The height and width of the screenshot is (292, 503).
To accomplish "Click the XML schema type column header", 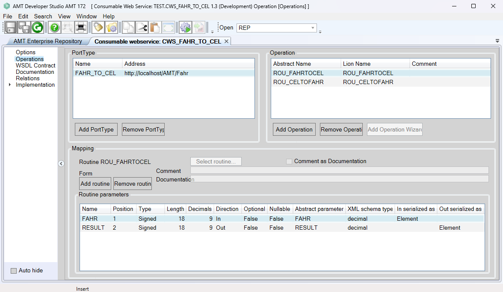I will [x=370, y=209].
